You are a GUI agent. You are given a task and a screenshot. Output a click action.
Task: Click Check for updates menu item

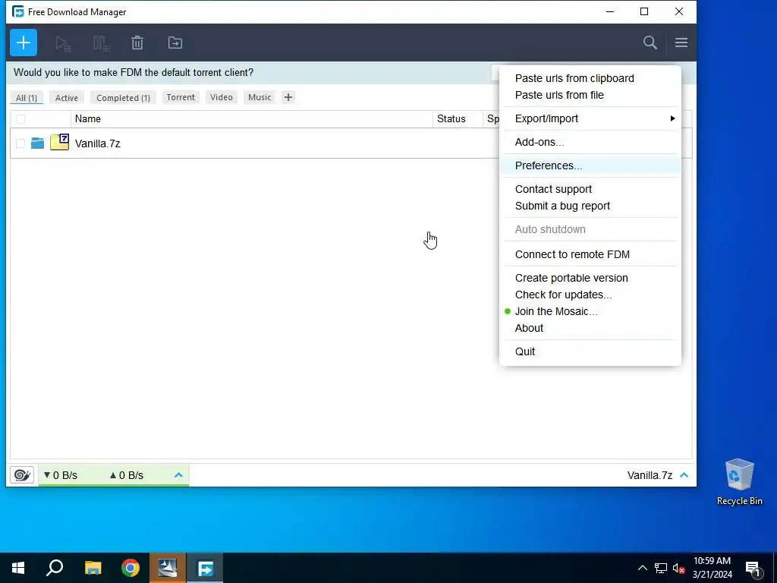(x=590, y=295)
